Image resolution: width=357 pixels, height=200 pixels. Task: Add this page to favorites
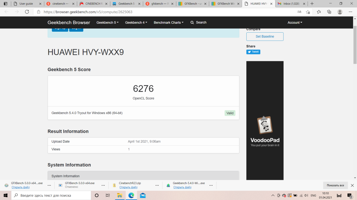tap(308, 12)
